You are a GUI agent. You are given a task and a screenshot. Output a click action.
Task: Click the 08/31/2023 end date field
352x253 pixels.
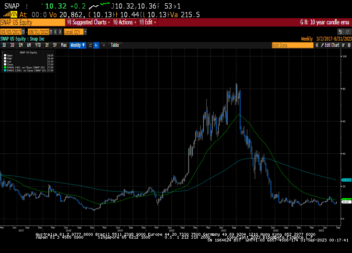[x=39, y=32]
